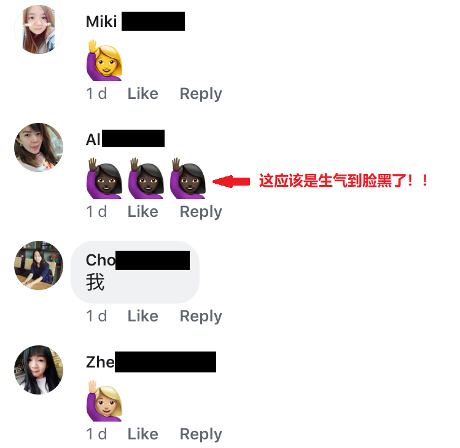
Task: Click the yellow raised-hand emoji in Miki's comment
Action: 104,60
